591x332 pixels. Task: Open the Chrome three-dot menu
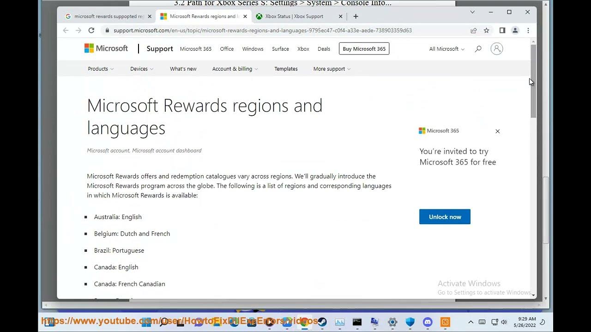click(x=528, y=30)
